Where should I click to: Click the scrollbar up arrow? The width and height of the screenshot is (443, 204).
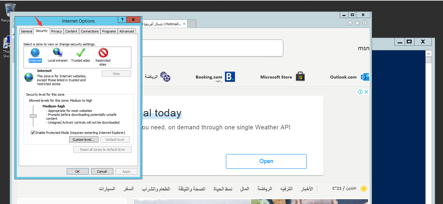click(429, 53)
